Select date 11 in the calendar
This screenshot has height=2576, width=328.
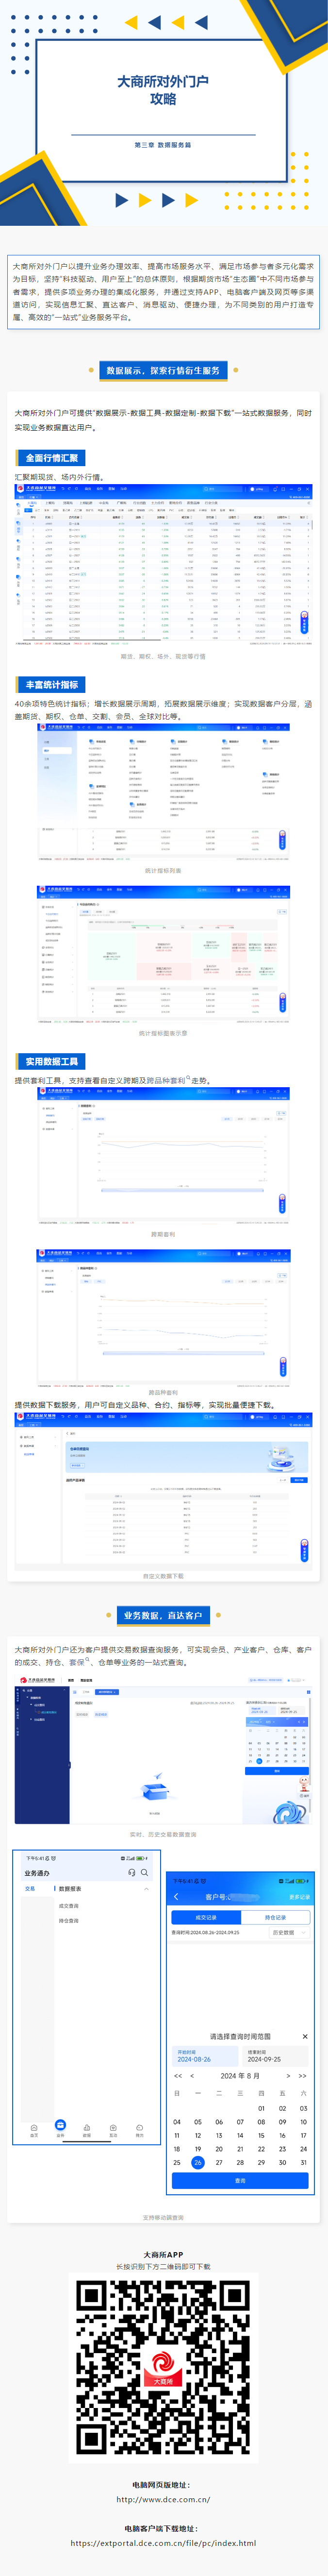click(x=177, y=2135)
